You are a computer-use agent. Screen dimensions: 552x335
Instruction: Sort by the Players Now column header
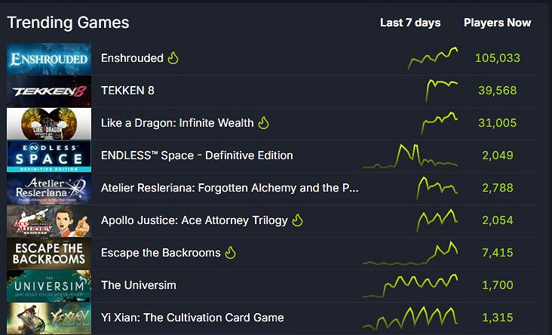497,23
